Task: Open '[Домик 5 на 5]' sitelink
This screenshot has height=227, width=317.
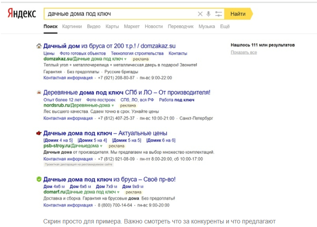Action: [126, 140]
